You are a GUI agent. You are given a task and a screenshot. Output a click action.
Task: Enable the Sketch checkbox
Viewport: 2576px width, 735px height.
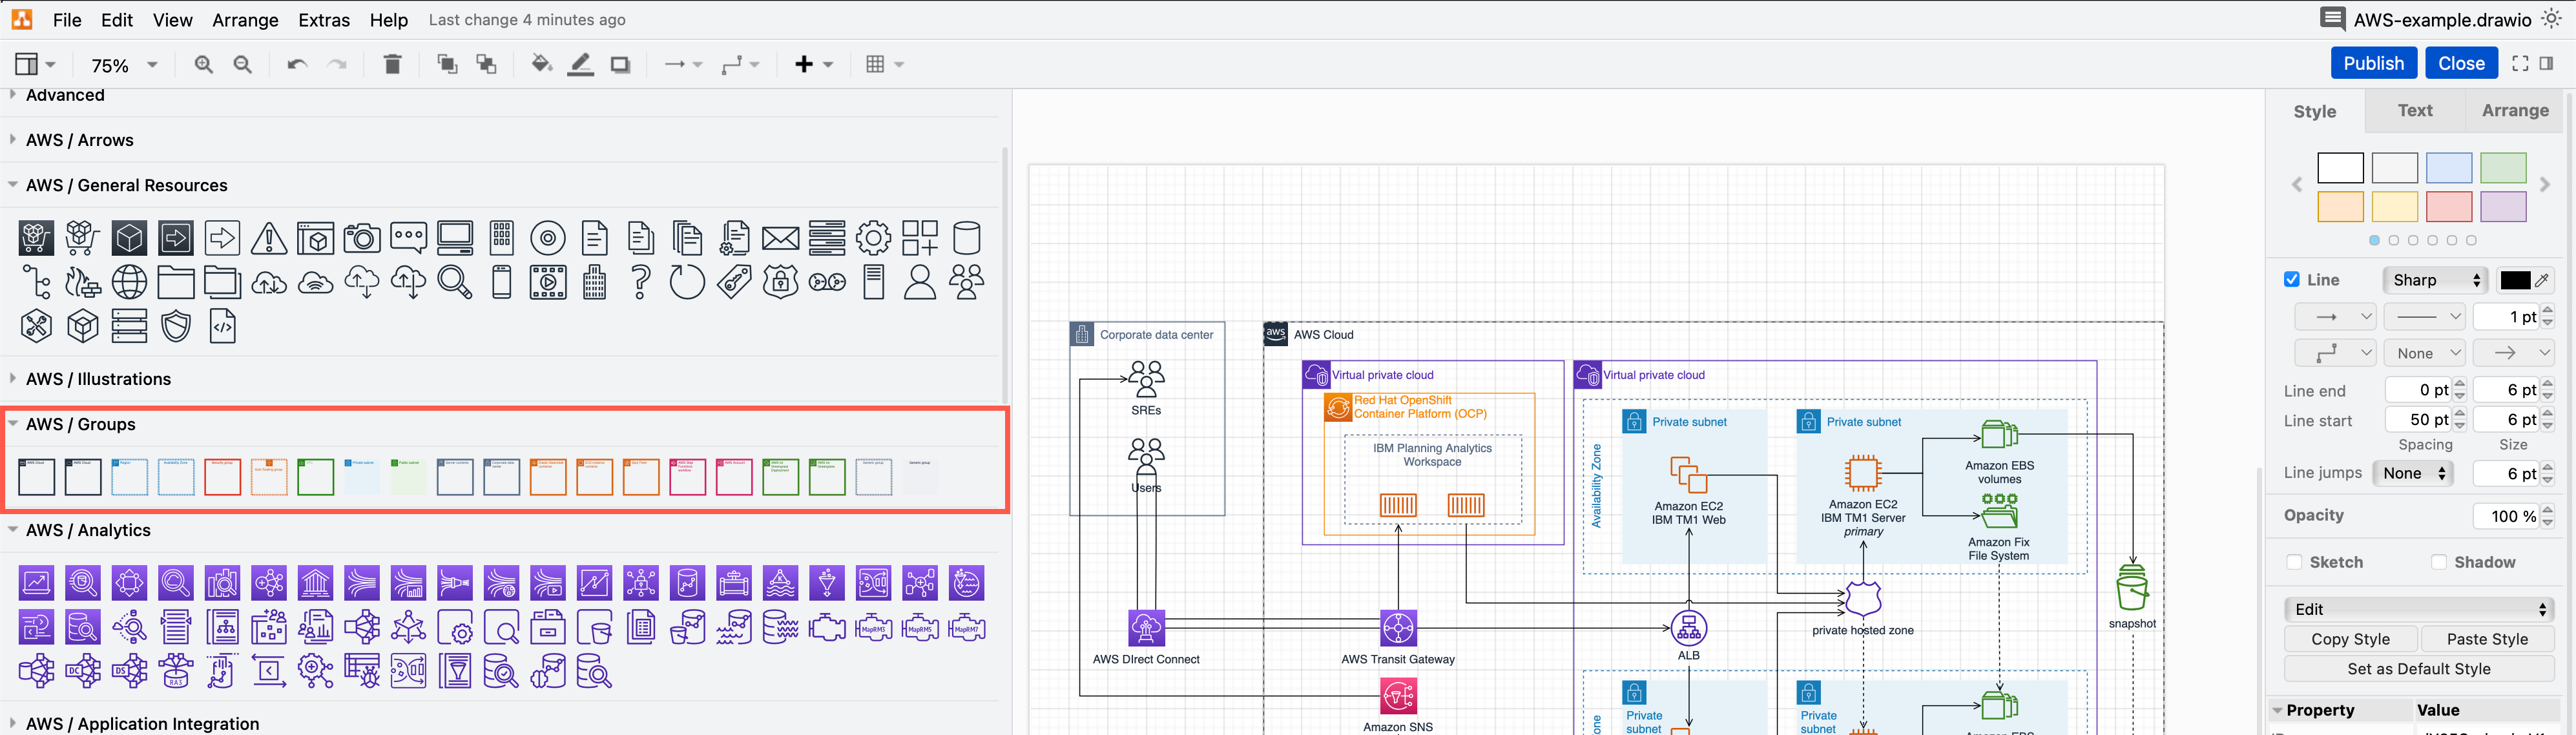click(2295, 562)
